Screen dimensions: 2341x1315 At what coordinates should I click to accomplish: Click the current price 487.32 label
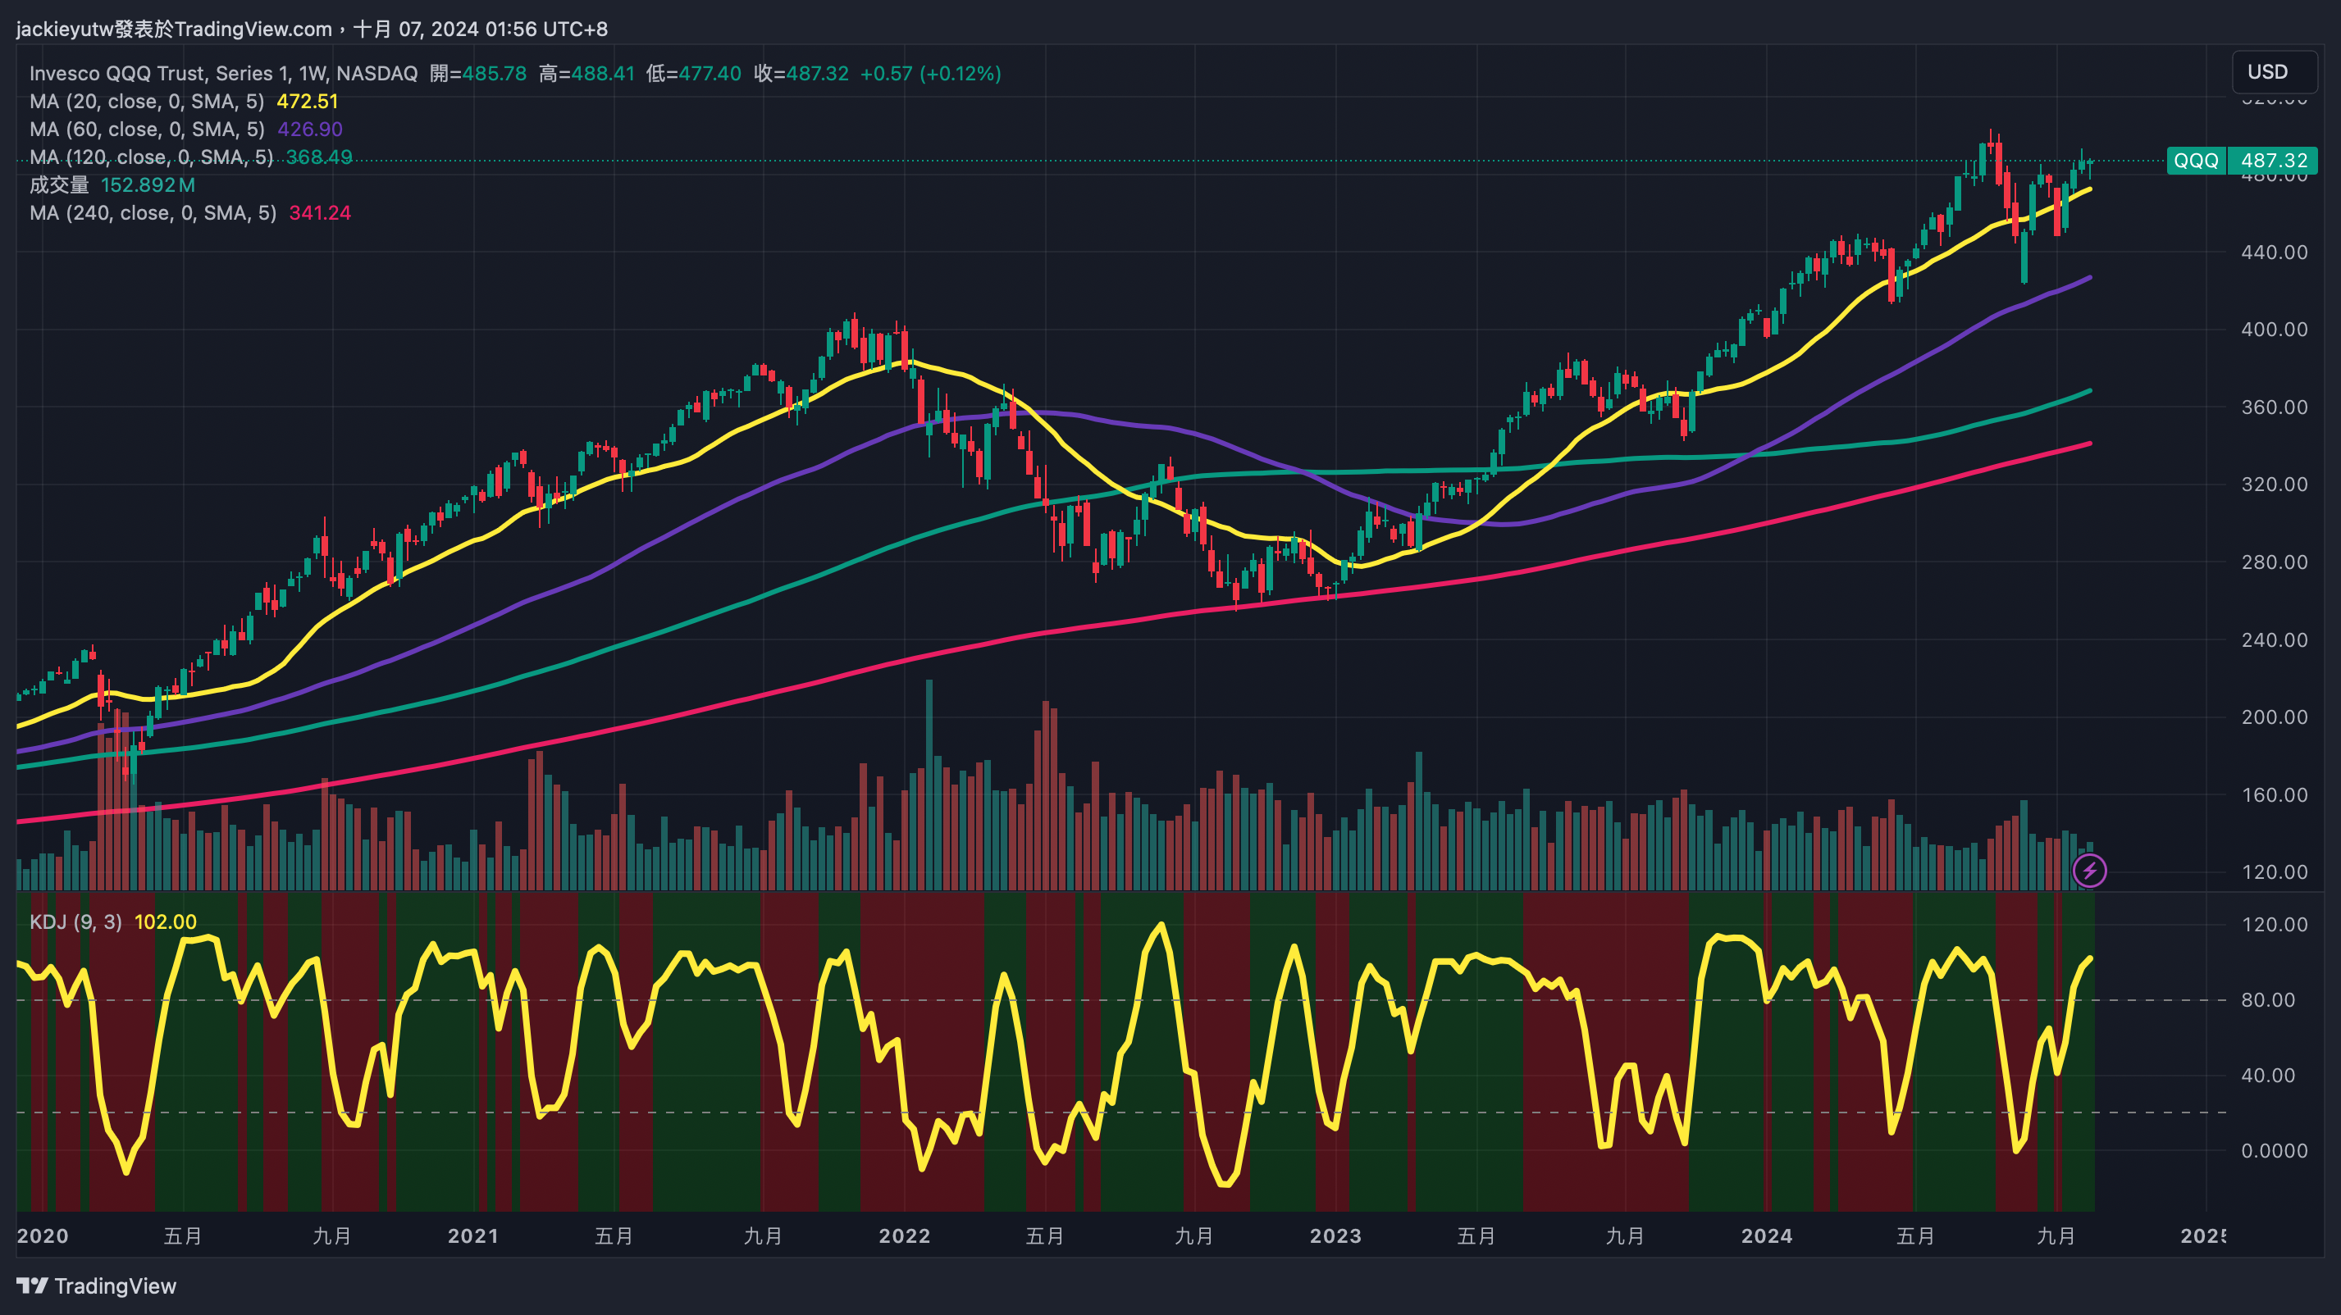pyautogui.click(x=2274, y=161)
